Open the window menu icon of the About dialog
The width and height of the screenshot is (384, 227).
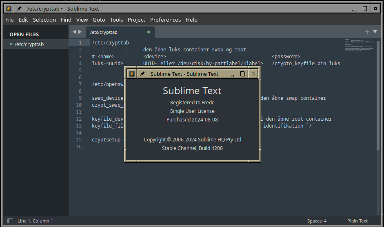132,74
